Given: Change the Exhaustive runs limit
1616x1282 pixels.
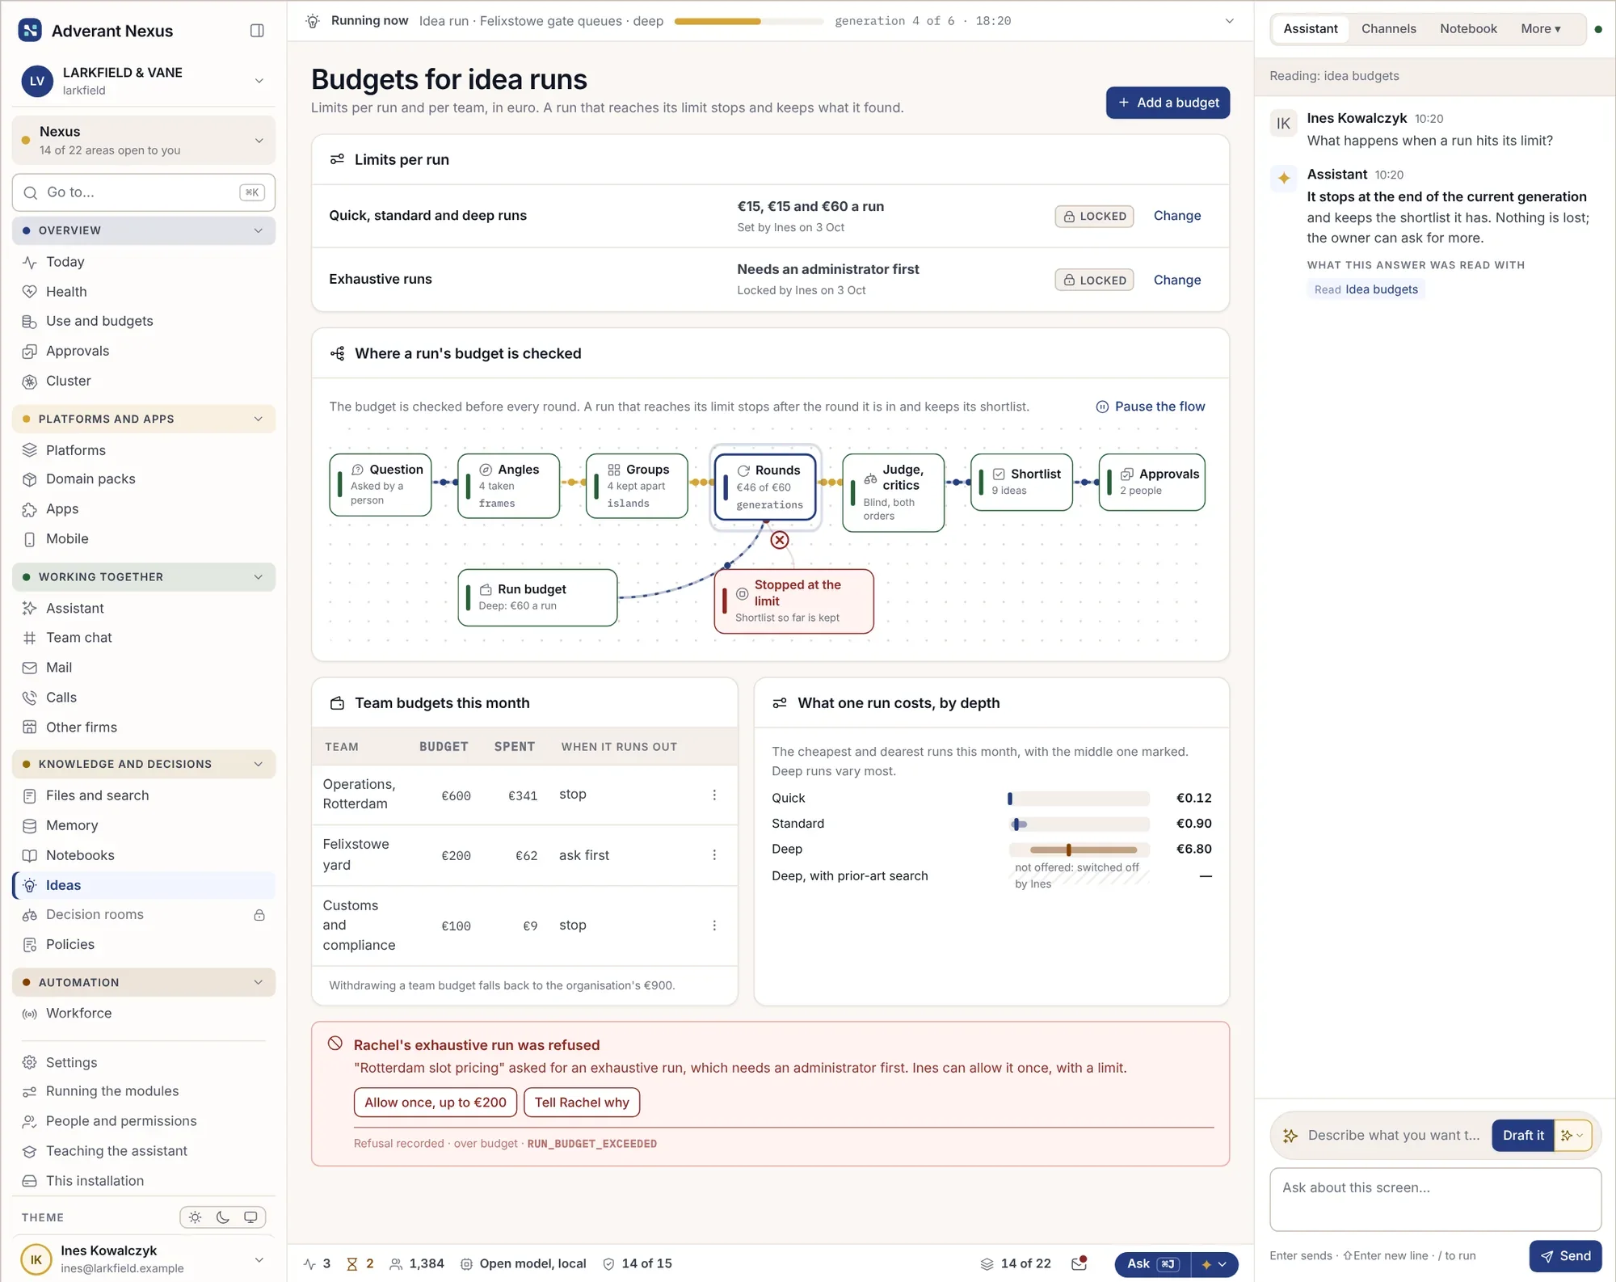Looking at the screenshot, I should pyautogui.click(x=1176, y=280).
